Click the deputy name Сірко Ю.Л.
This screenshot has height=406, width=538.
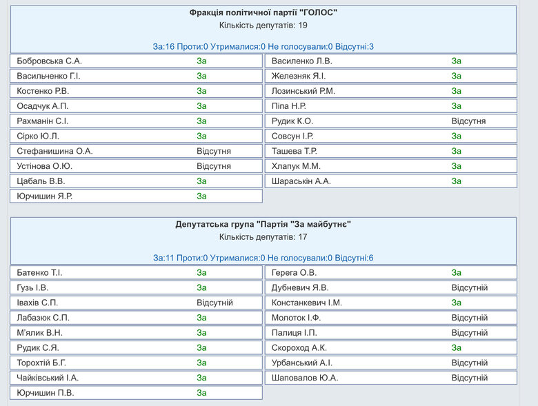[x=38, y=136]
